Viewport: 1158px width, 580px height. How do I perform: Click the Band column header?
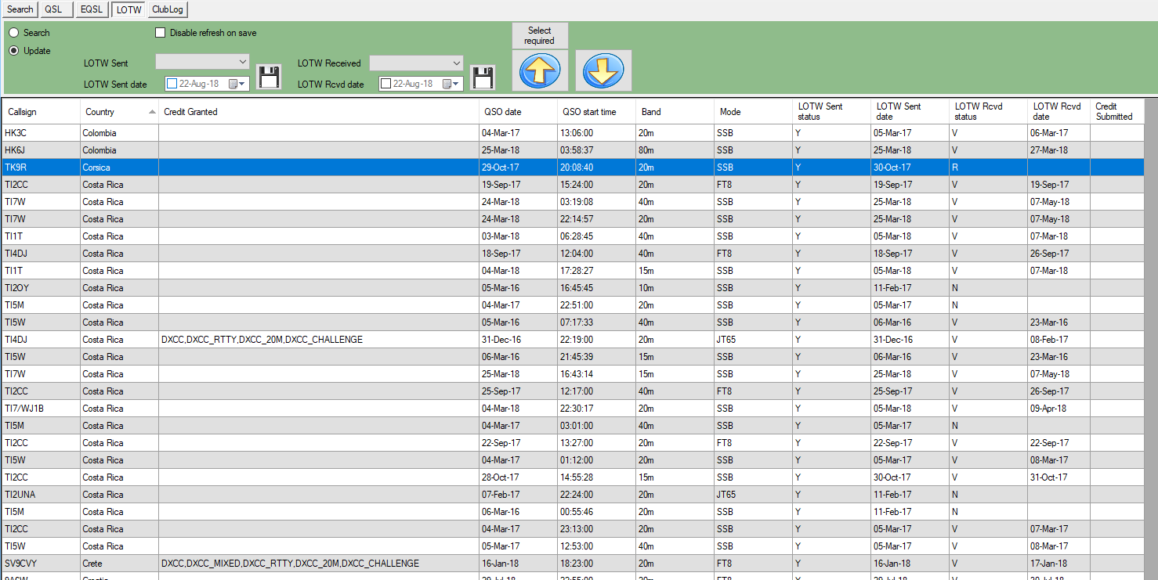pos(675,112)
